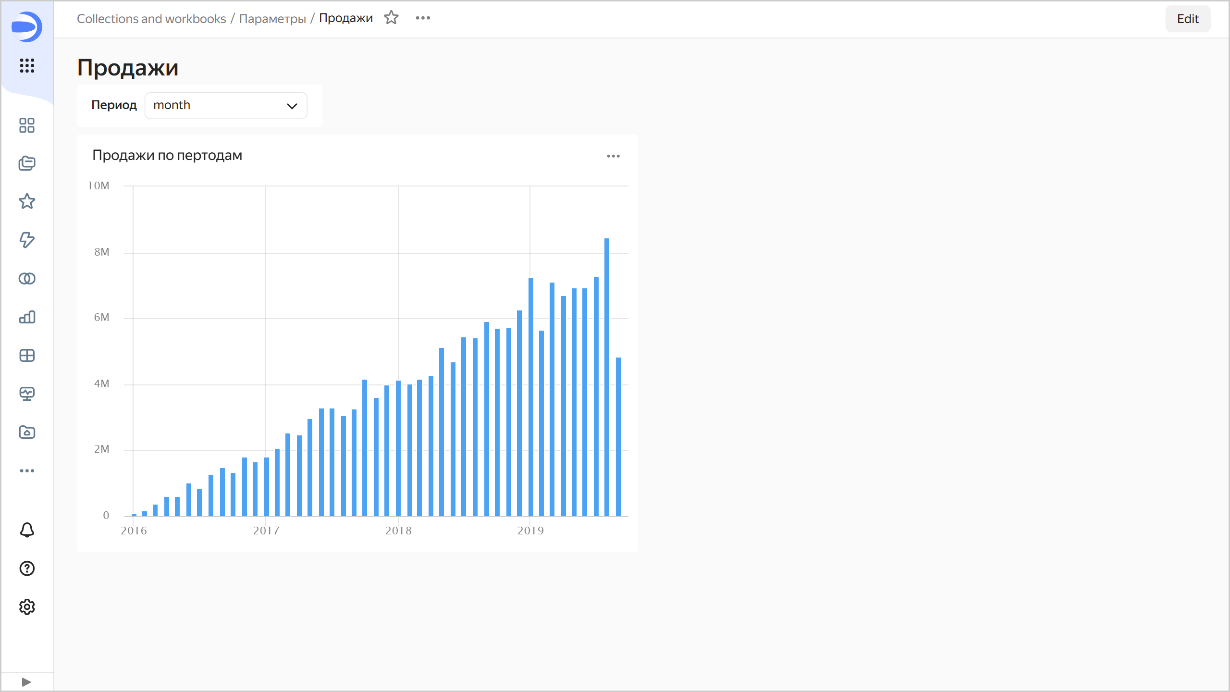
Task: Open Datasets overlapping circles icon
Action: point(27,279)
